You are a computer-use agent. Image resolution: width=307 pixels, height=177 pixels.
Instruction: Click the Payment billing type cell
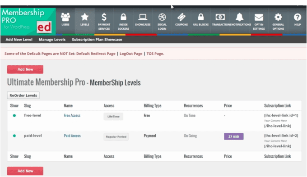point(150,136)
